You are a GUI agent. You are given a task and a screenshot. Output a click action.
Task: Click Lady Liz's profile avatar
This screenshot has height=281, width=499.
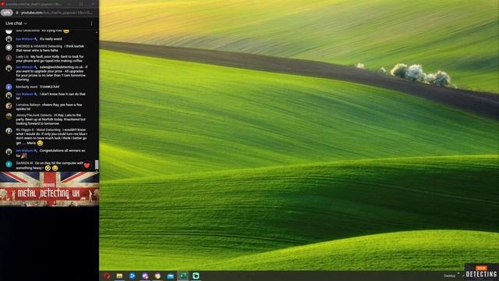pyautogui.click(x=9, y=58)
